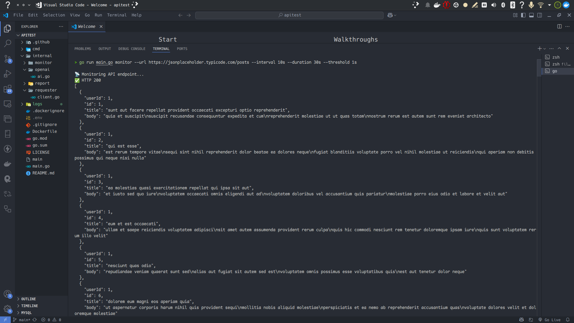This screenshot has height=323, width=574.
Task: Select the first zsh terminal in terminal list
Action: 557,57
